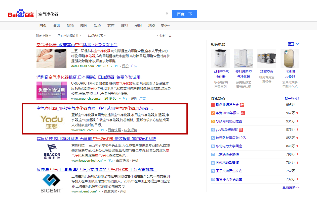Switch to the 图片 tab
This screenshot has height=203, width=317.
coord(84,25)
